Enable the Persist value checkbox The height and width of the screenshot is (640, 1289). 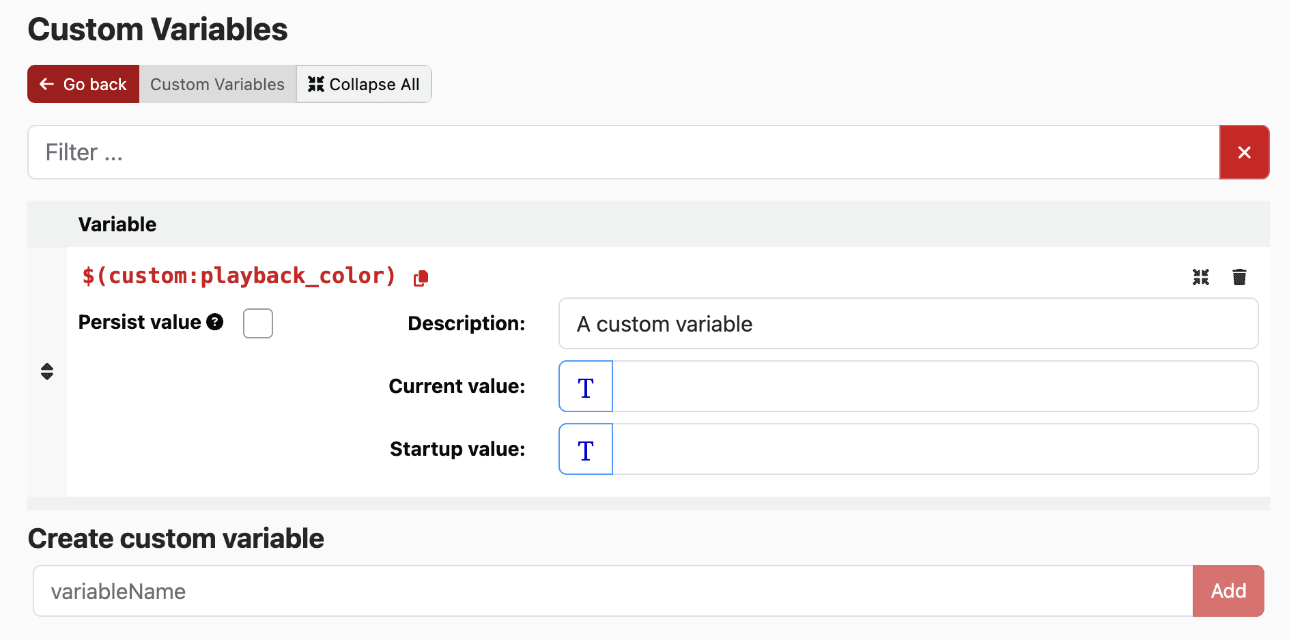[258, 323]
